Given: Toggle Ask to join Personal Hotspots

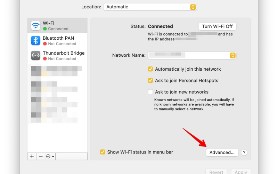Looking at the screenshot, I should (x=150, y=80).
